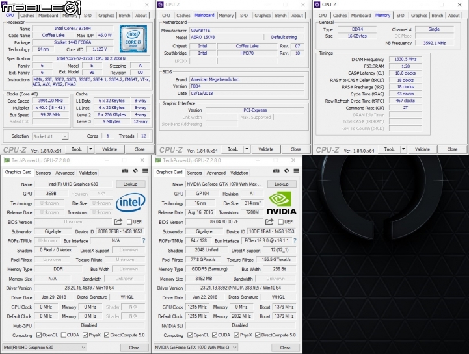
Task: Toggle PhysX checkbox in Intel GPU-Z
Action: point(85,335)
